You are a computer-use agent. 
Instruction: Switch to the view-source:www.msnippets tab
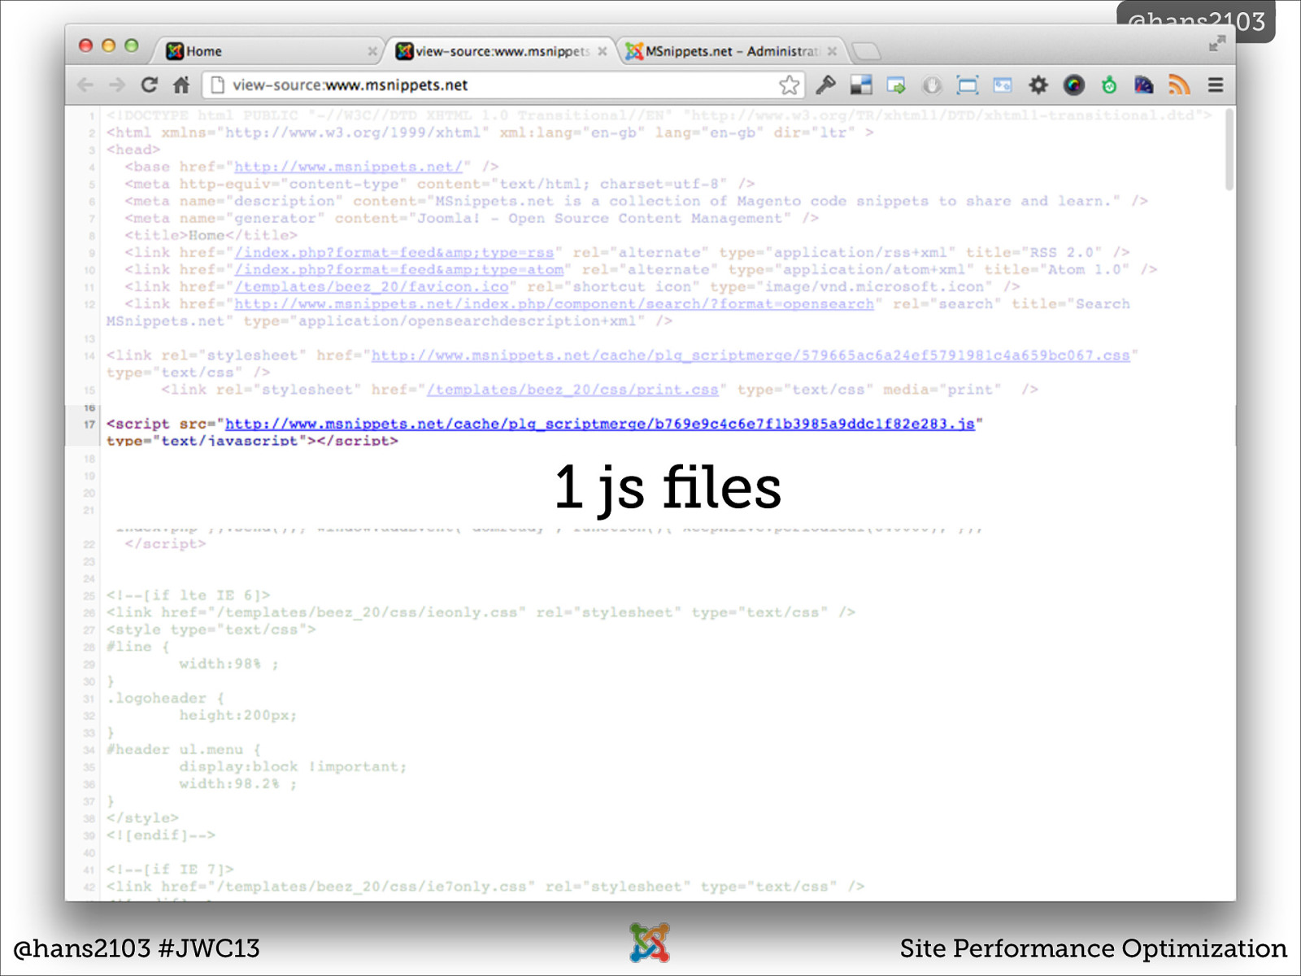click(x=500, y=51)
